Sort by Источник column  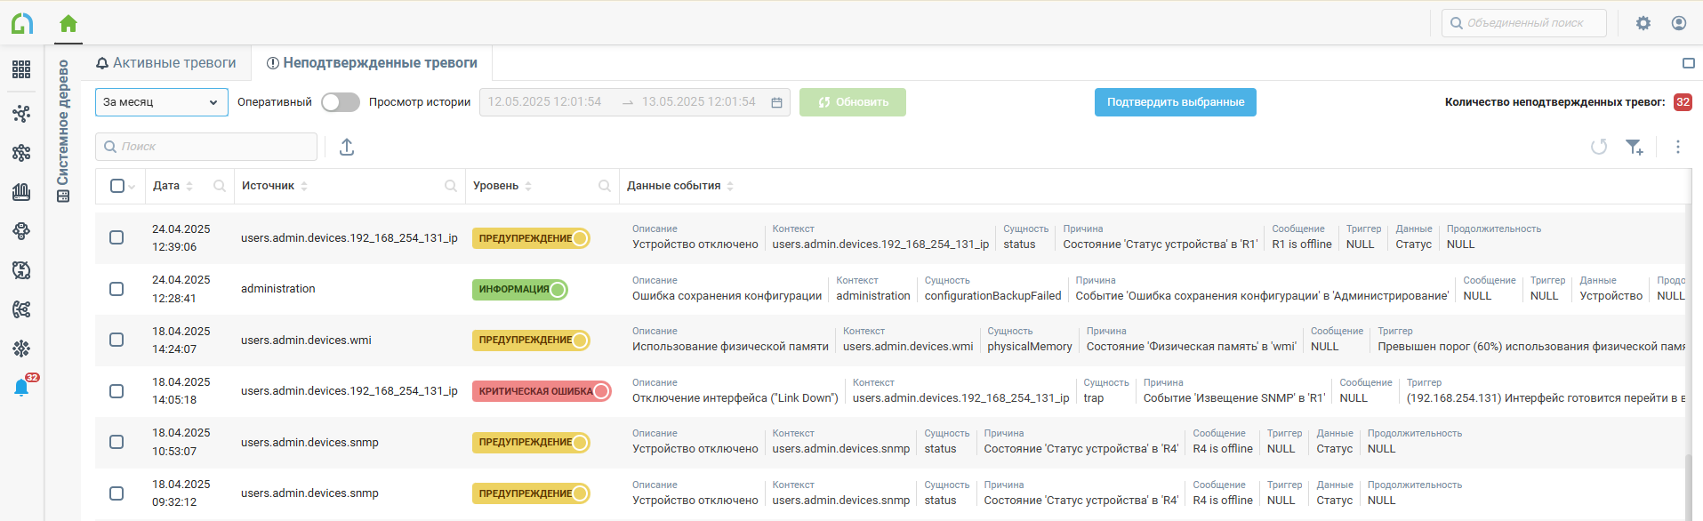click(x=304, y=186)
